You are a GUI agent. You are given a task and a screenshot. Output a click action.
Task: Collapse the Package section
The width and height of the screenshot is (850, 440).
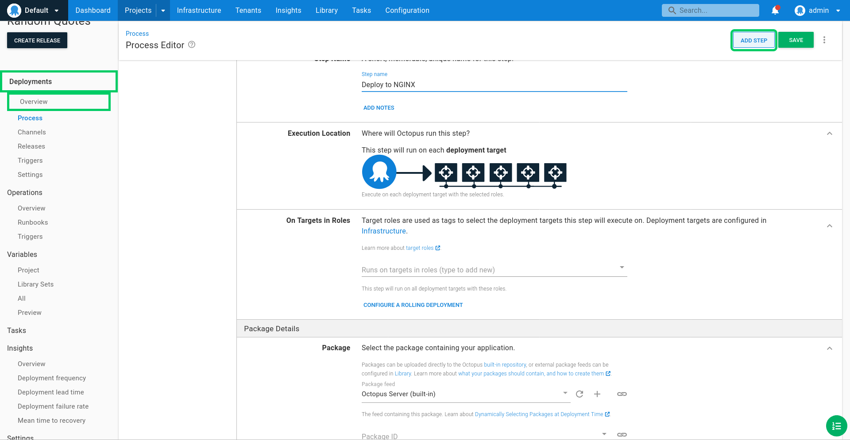(x=830, y=348)
